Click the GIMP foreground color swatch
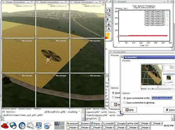Screen dimensions: 175x130 coord(107,34)
